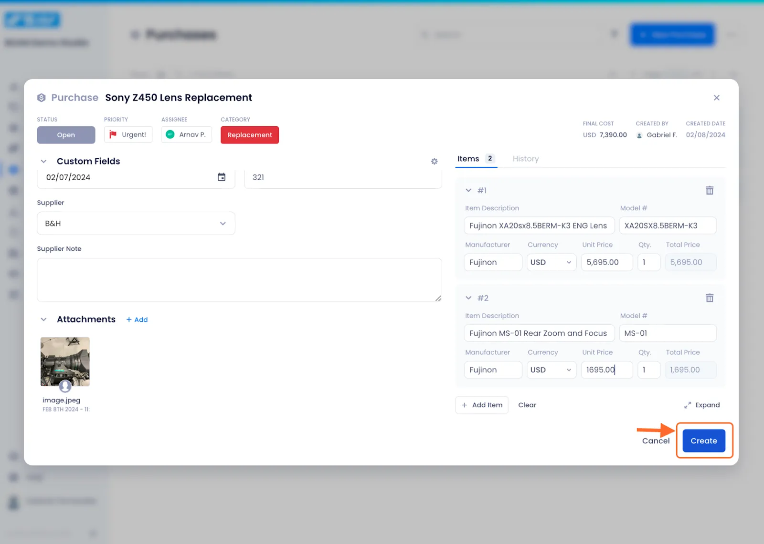Collapse the Custom Fields section
The height and width of the screenshot is (544, 764).
click(x=44, y=161)
